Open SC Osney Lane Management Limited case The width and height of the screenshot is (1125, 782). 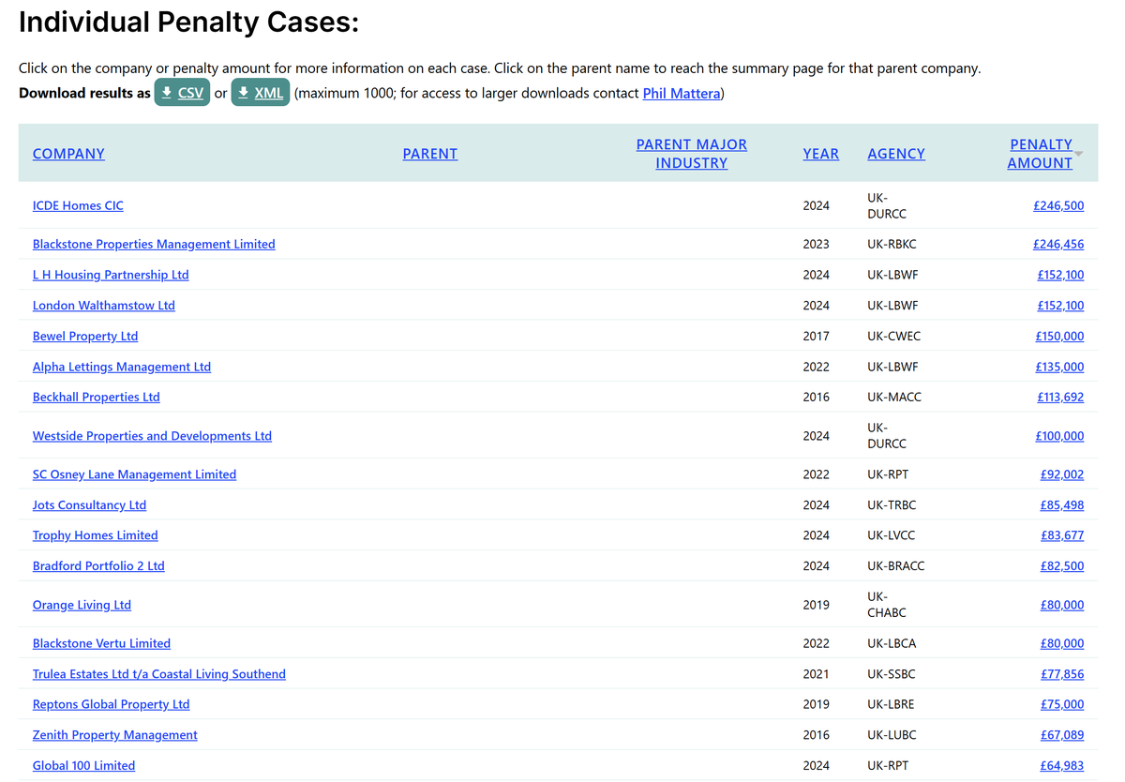134,474
